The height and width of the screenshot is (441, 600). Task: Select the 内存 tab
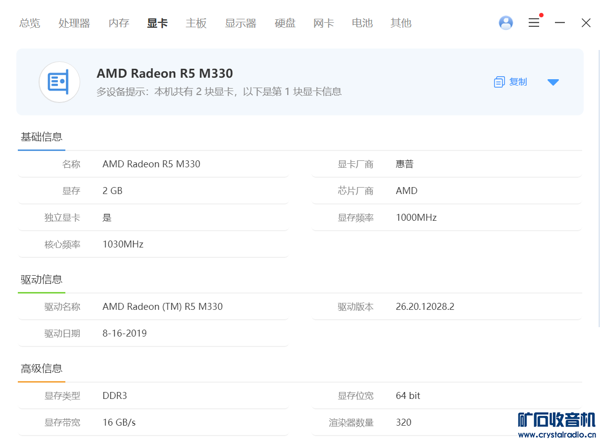tap(119, 23)
